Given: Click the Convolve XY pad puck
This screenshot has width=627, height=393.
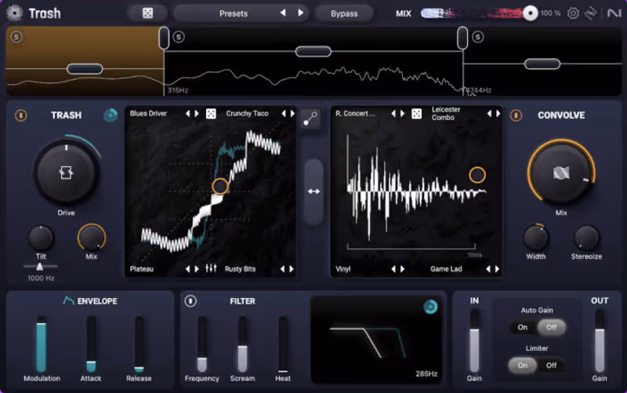Looking at the screenshot, I should (477, 175).
